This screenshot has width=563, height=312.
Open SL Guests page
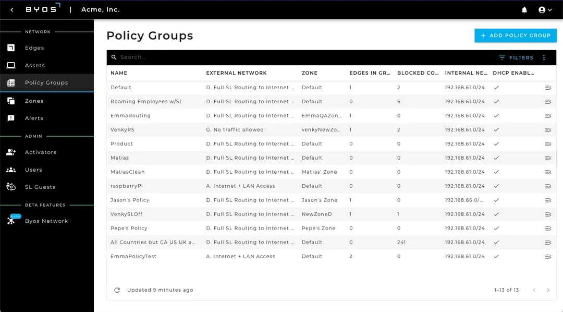tap(40, 187)
